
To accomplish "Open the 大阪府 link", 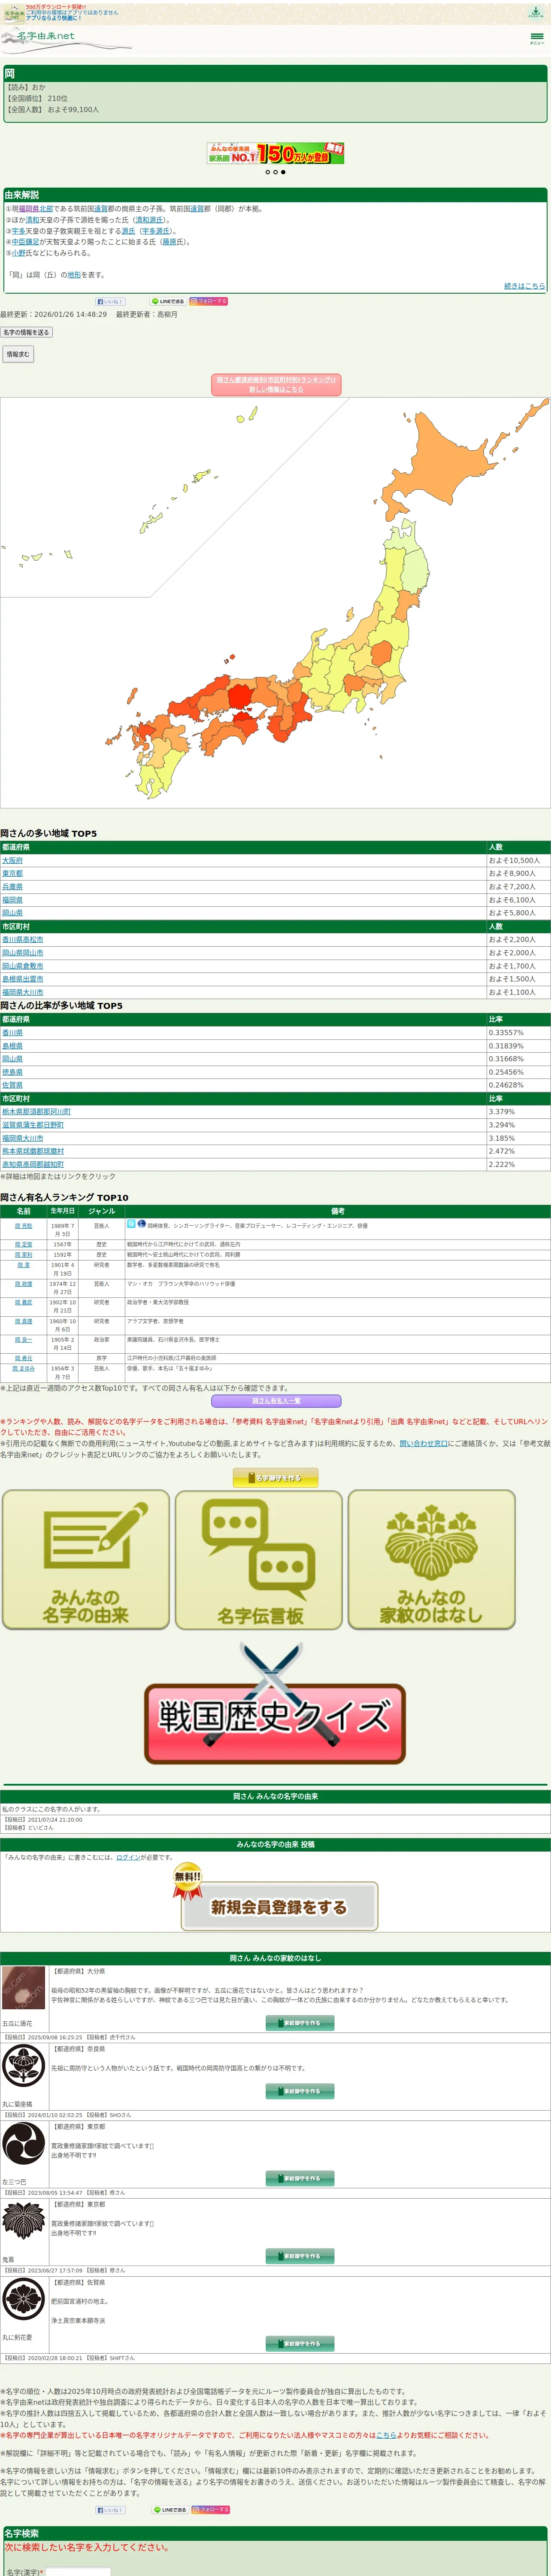I will (12, 860).
